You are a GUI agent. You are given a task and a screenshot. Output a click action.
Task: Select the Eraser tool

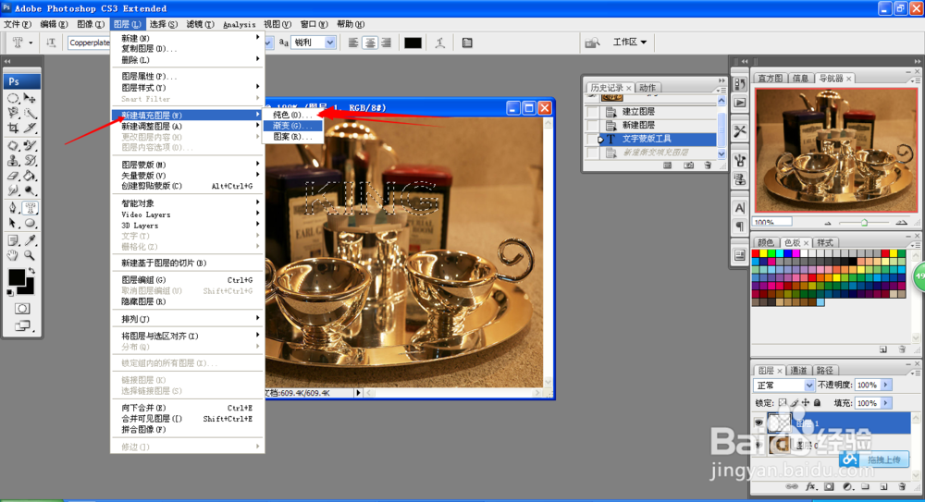13,176
